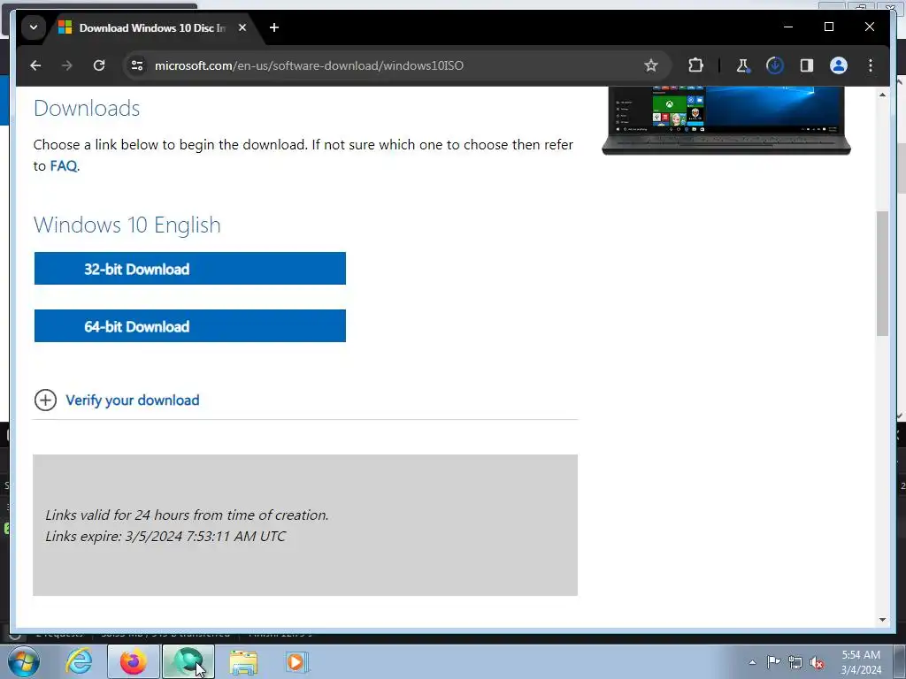The image size is (906, 679).
Task: Show downloads progress icon in toolbar
Action: tap(774, 65)
